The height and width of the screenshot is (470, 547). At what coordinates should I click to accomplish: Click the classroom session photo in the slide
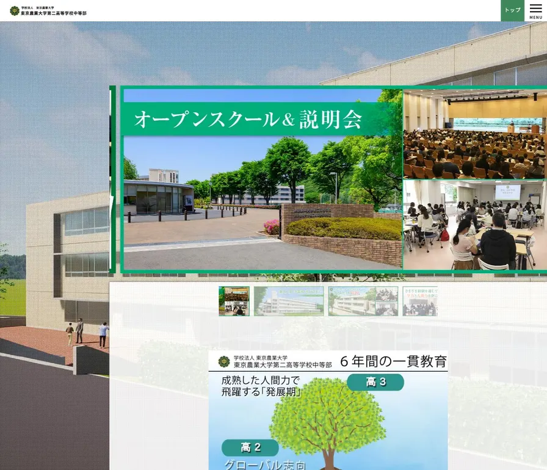pyautogui.click(x=475, y=225)
